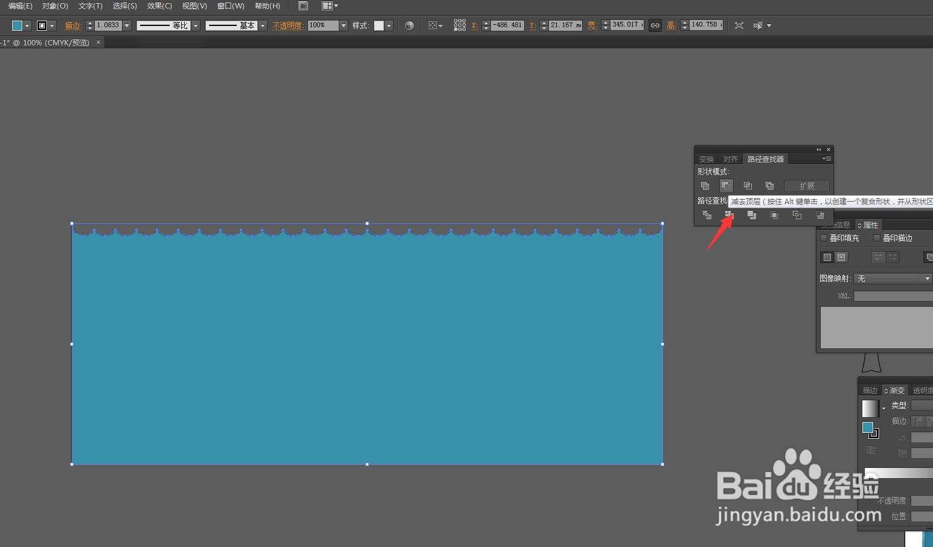Click the Unite shape mode icon
Image resolution: width=933 pixels, height=547 pixels.
[705, 186]
